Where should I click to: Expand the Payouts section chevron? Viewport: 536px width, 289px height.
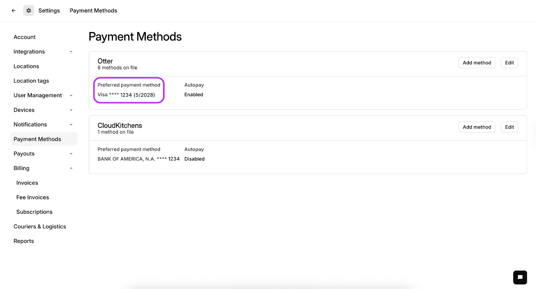(71, 154)
